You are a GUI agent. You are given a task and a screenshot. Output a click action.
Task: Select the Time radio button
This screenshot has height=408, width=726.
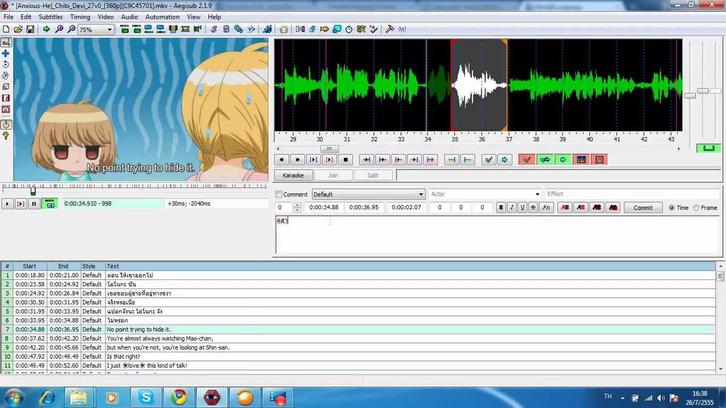[x=672, y=208]
